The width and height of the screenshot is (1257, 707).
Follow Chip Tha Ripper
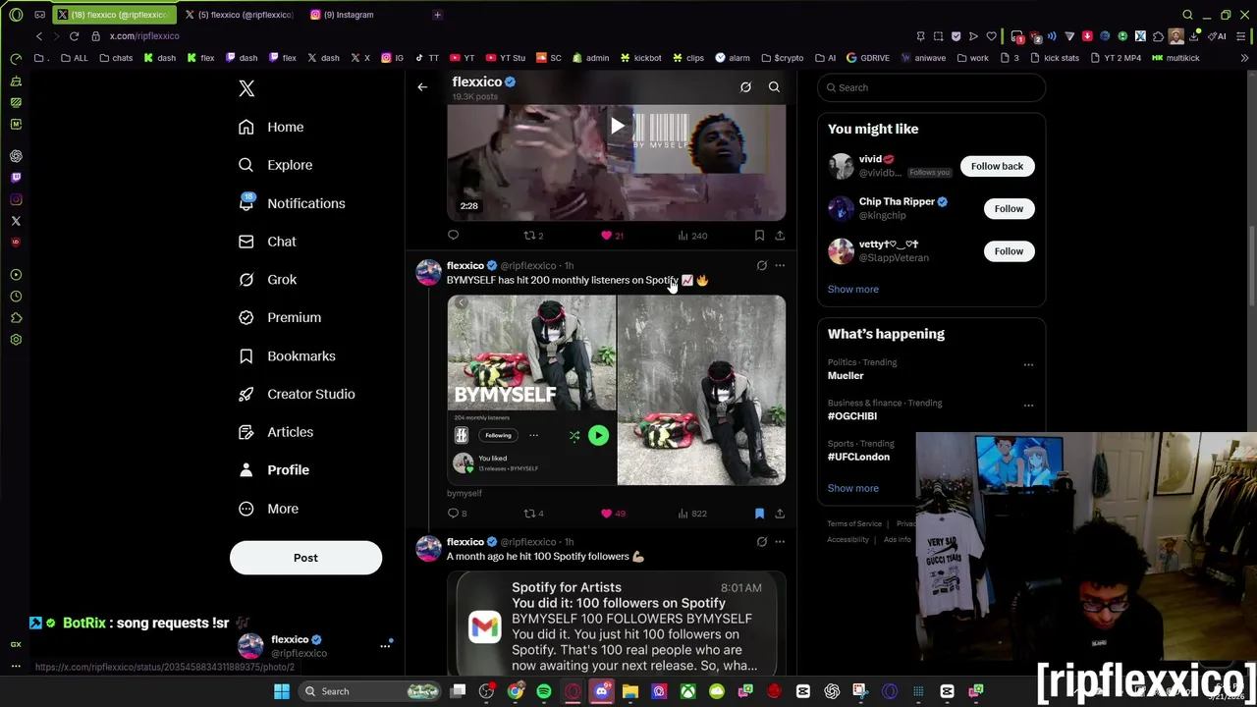click(x=1009, y=208)
